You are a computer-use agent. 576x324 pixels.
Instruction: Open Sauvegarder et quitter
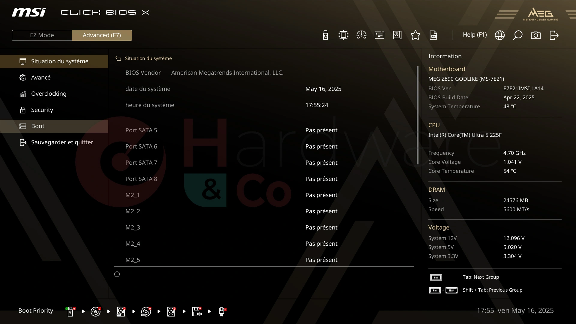(x=54, y=142)
